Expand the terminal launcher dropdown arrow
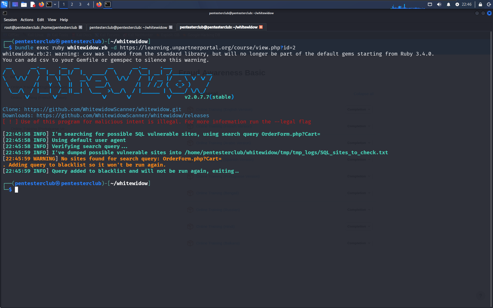This screenshot has height=308, width=493. pyautogui.click(x=55, y=4)
